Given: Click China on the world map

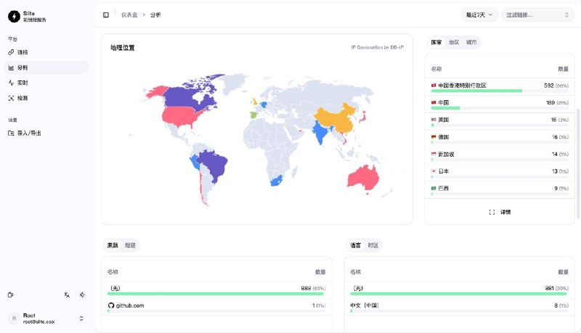Looking at the screenshot, I should pos(336,118).
